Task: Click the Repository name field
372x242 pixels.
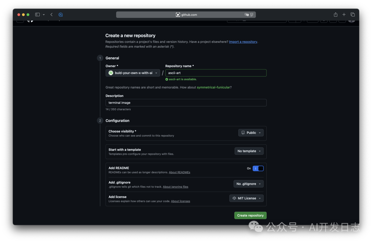Action: coord(216,73)
